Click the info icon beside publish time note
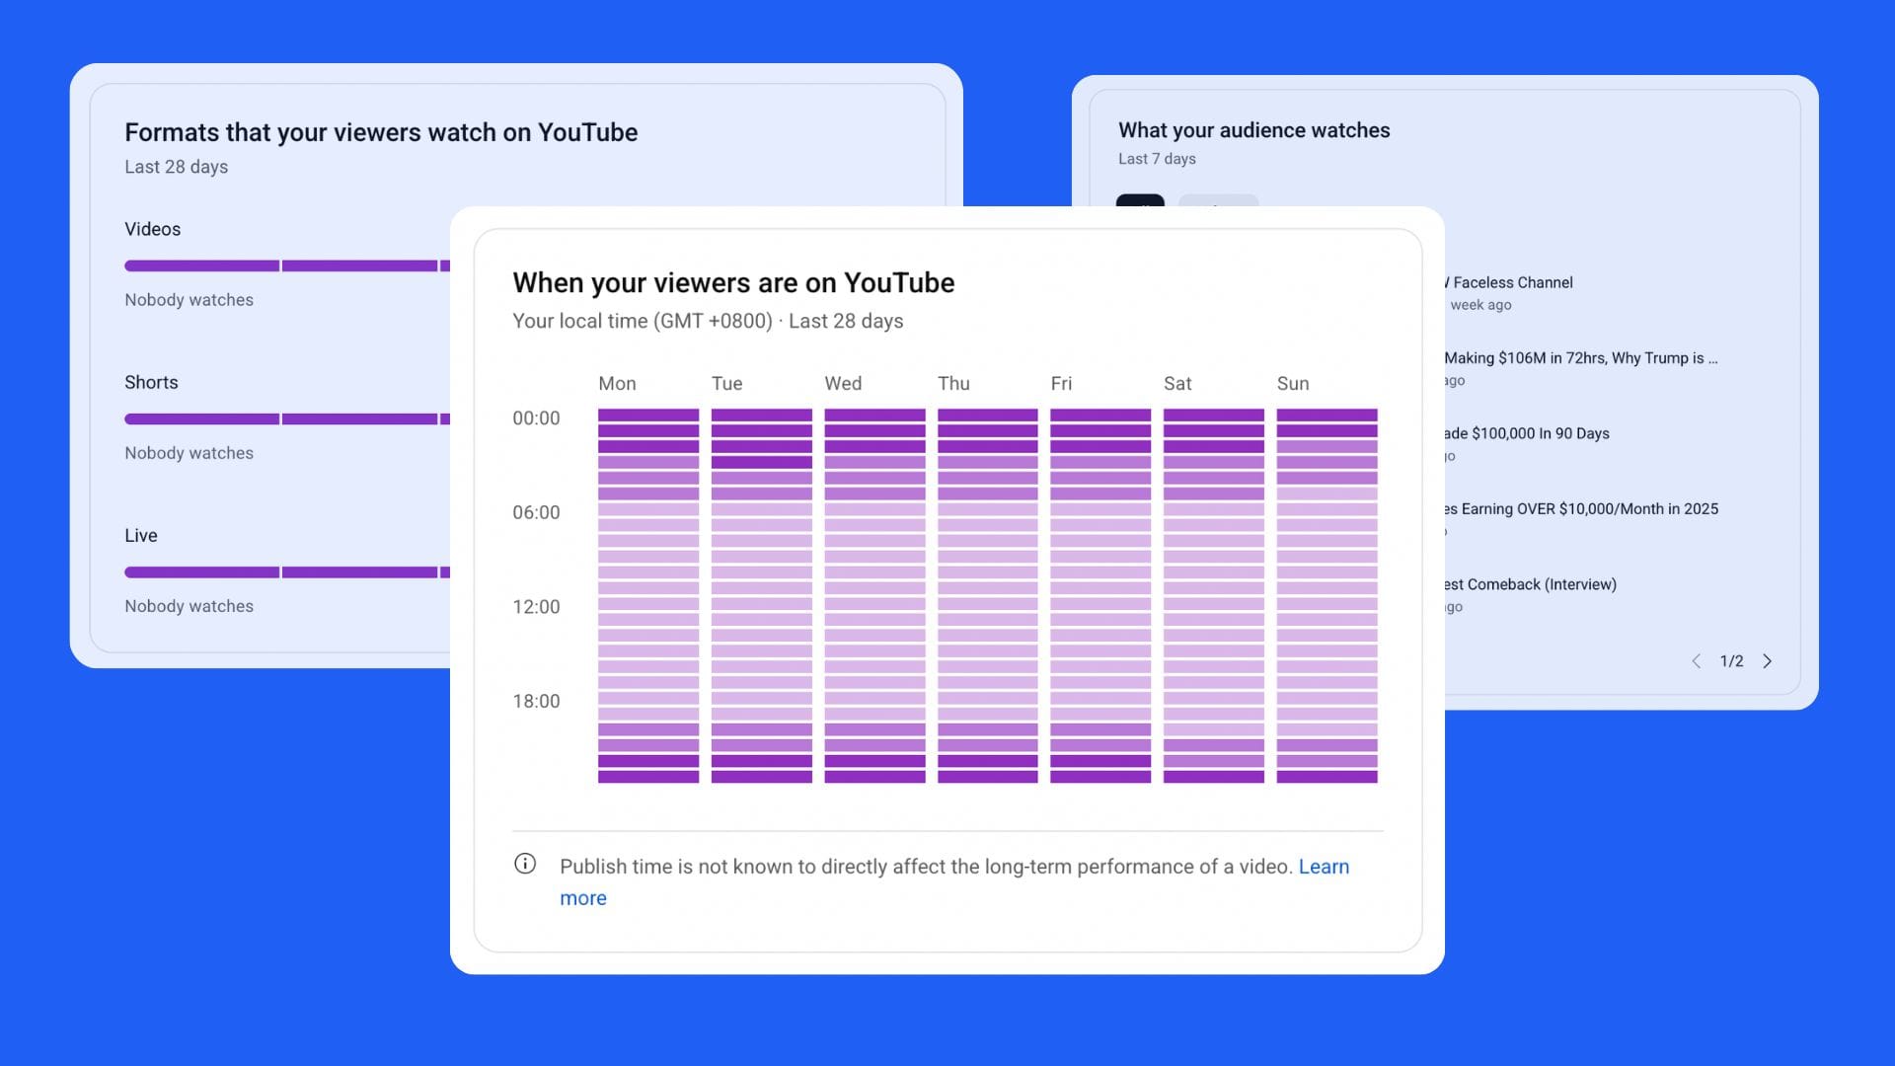 pyautogui.click(x=525, y=864)
